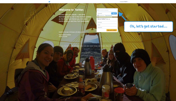
Task: Open the About footer link
Action: coord(63,46)
